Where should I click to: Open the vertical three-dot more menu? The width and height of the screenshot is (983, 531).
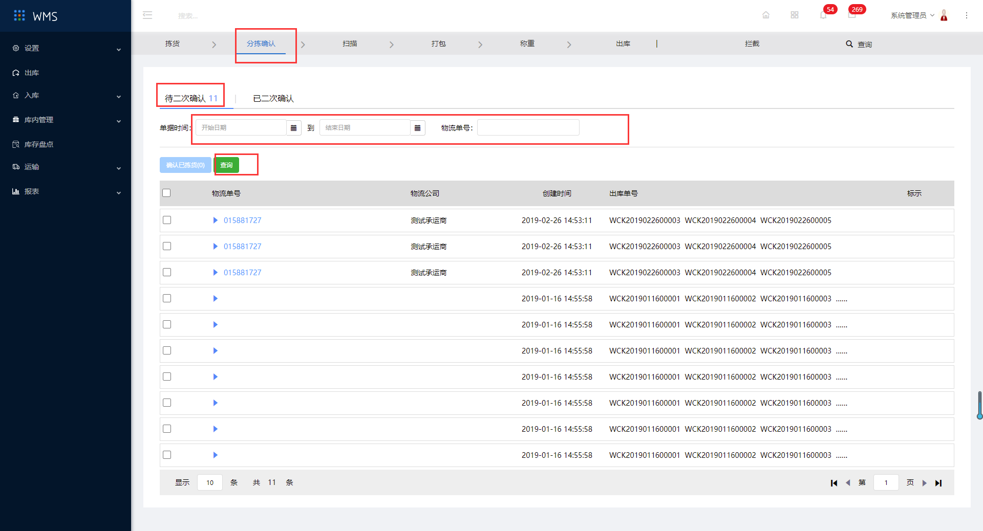pos(967,15)
